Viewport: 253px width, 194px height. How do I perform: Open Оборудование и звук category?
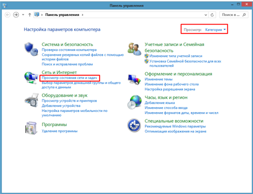[65, 96]
